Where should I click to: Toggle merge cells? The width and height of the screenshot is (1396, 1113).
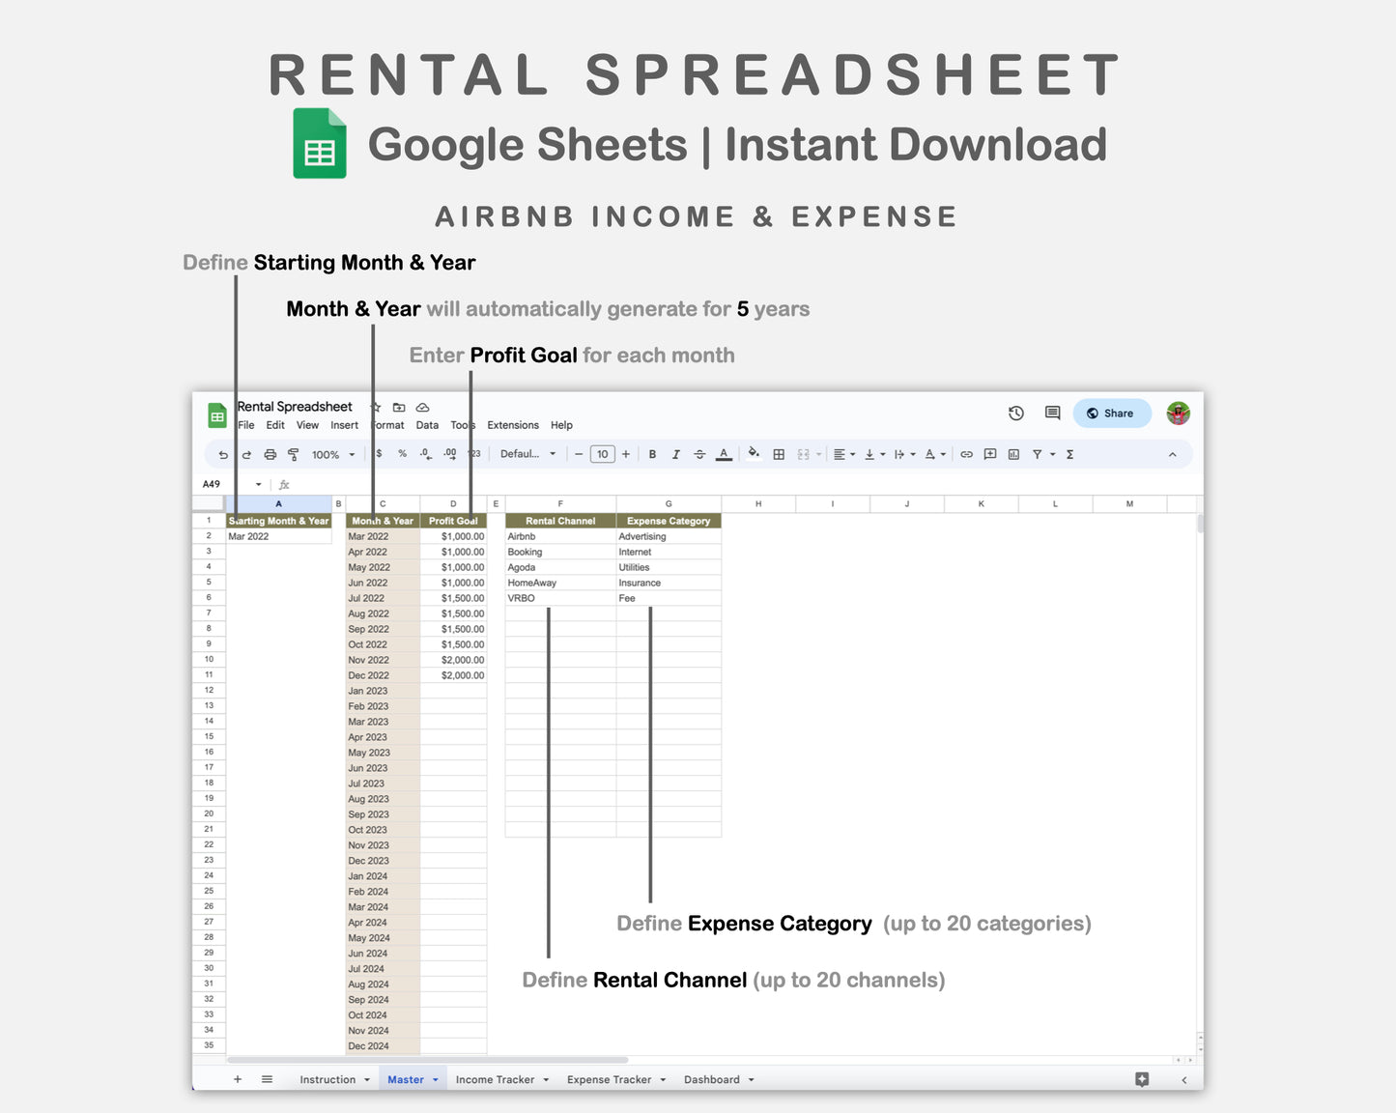point(804,454)
